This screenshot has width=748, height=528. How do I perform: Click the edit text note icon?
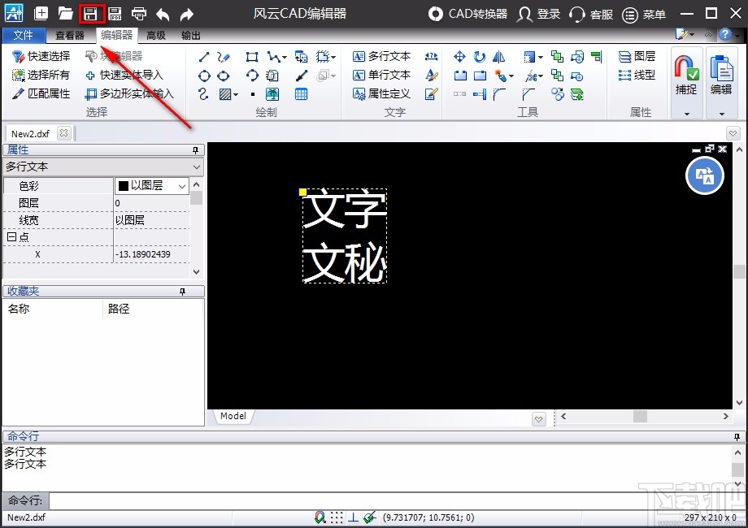coord(431,94)
